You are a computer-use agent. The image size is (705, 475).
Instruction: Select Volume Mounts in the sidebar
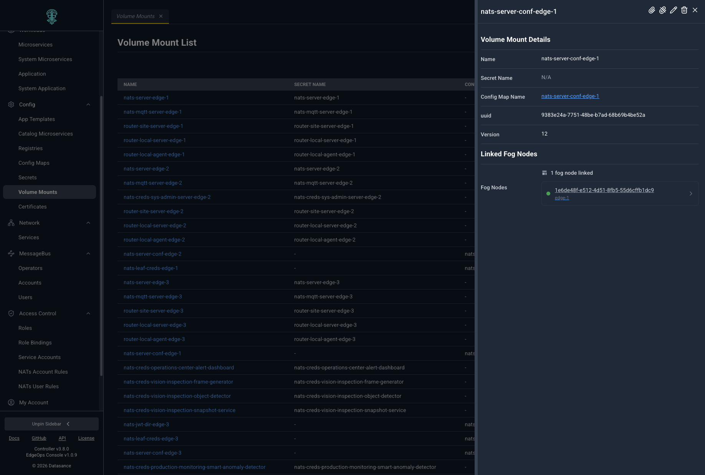[50, 192]
